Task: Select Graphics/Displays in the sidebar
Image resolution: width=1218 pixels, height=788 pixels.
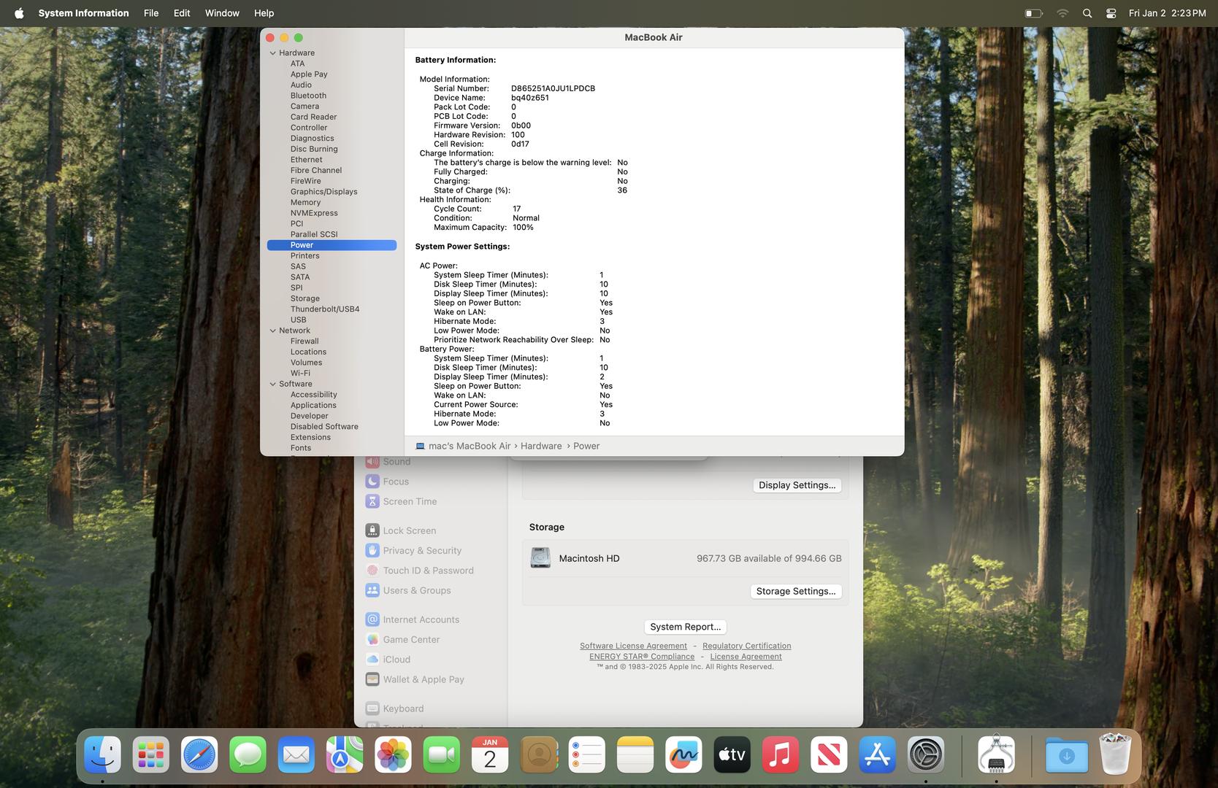Action: tap(323, 192)
